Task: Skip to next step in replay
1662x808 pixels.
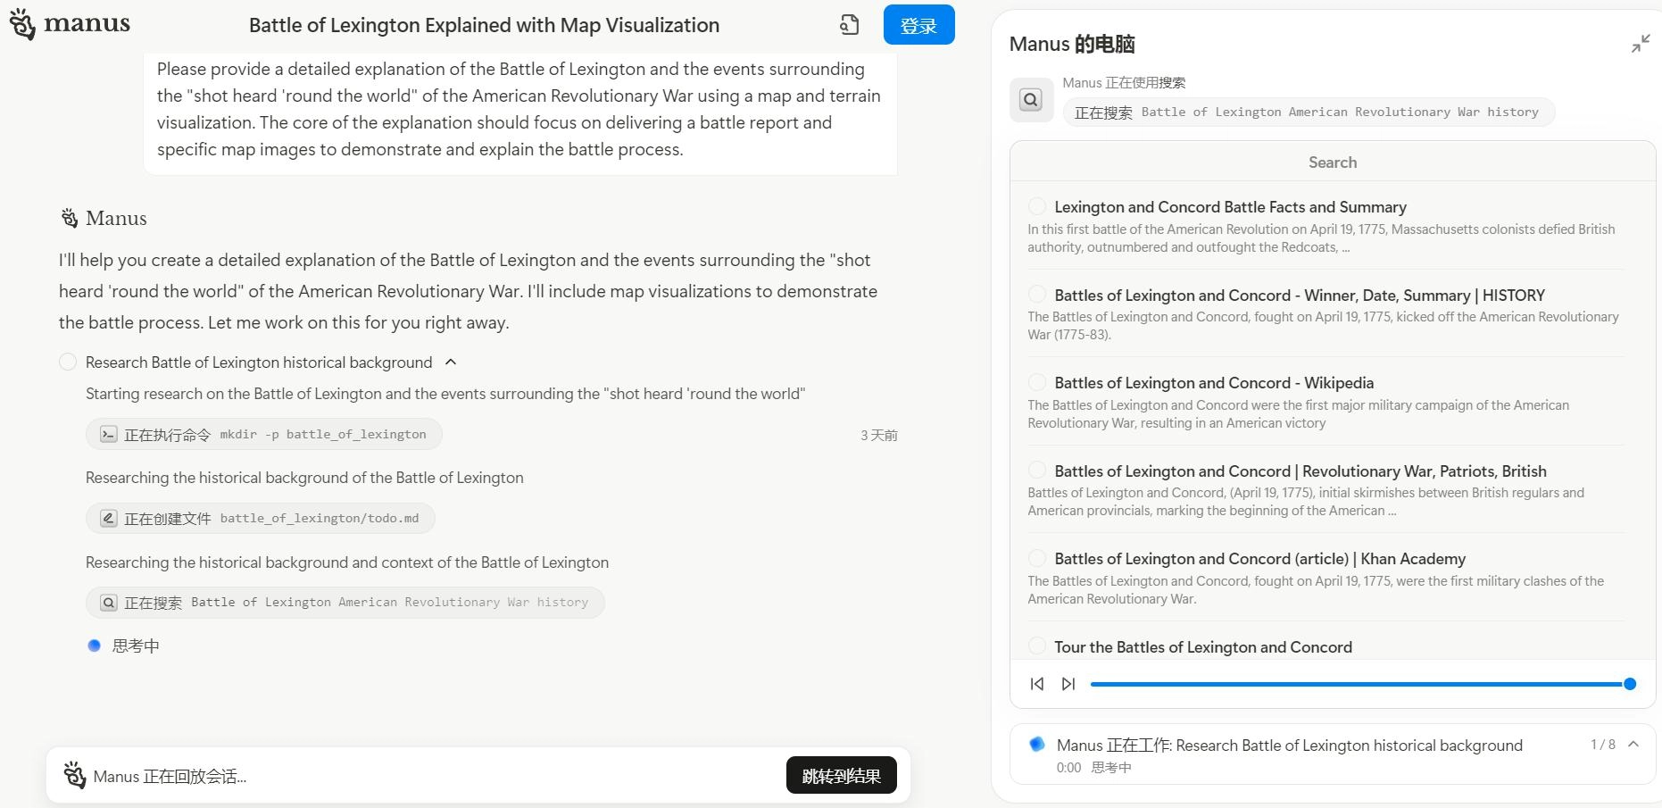Action: click(1068, 684)
